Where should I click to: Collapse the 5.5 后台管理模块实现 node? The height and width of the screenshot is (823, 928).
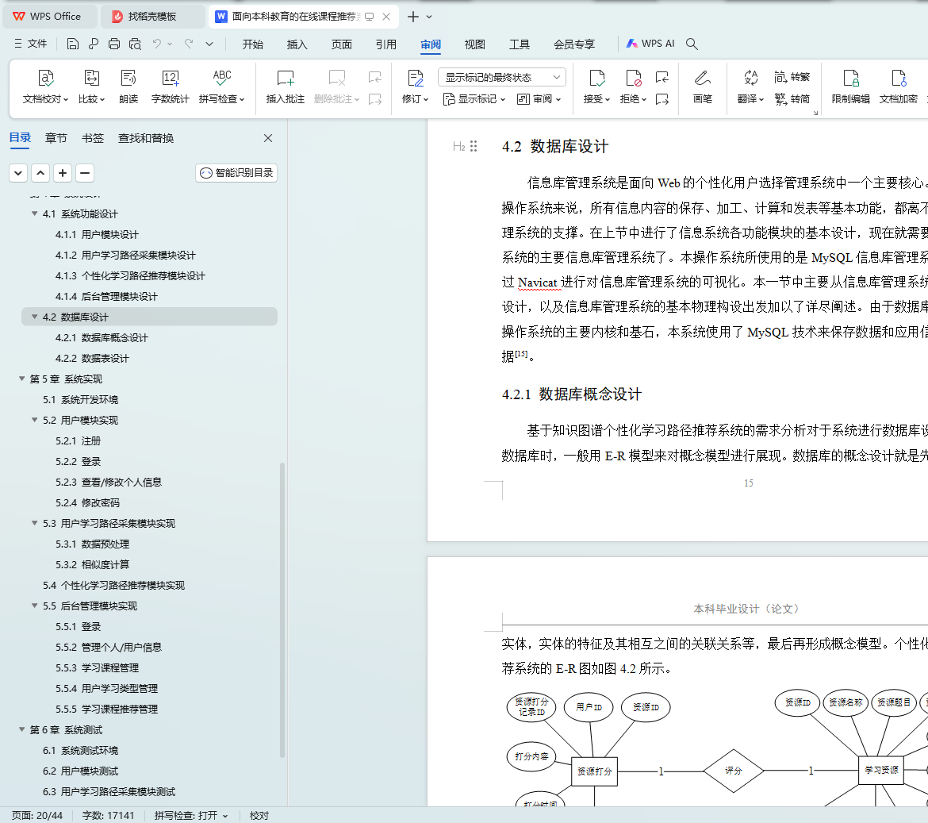(x=34, y=606)
